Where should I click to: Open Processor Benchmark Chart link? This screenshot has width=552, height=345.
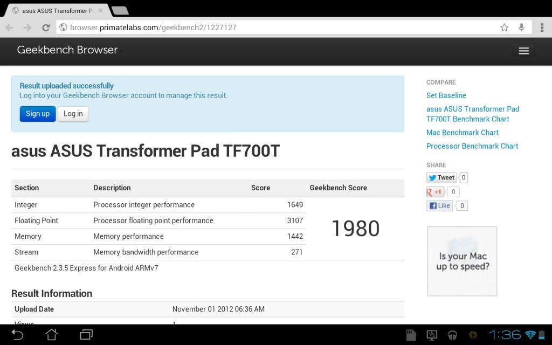472,146
